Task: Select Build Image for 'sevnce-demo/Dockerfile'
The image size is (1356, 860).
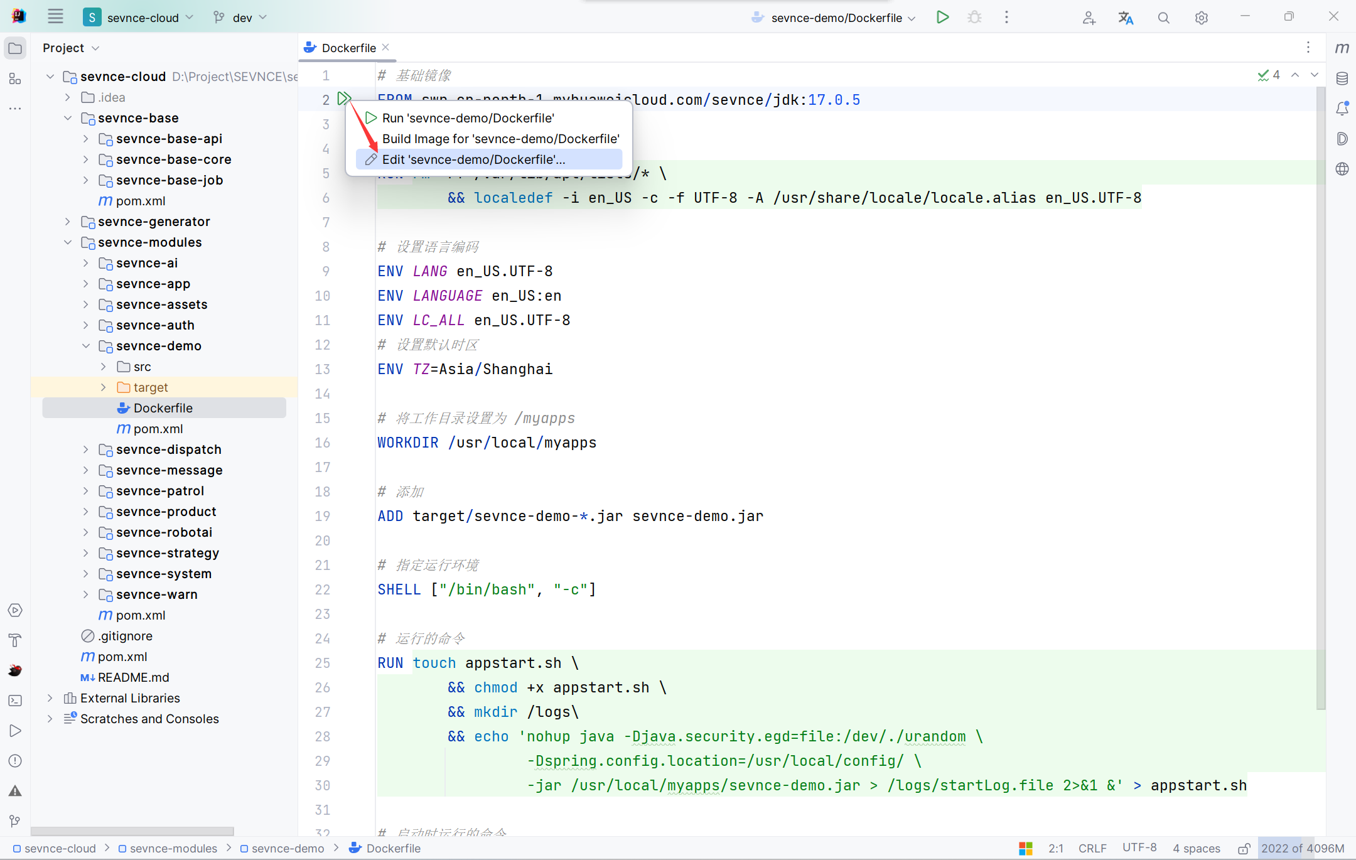Action: 489,139
